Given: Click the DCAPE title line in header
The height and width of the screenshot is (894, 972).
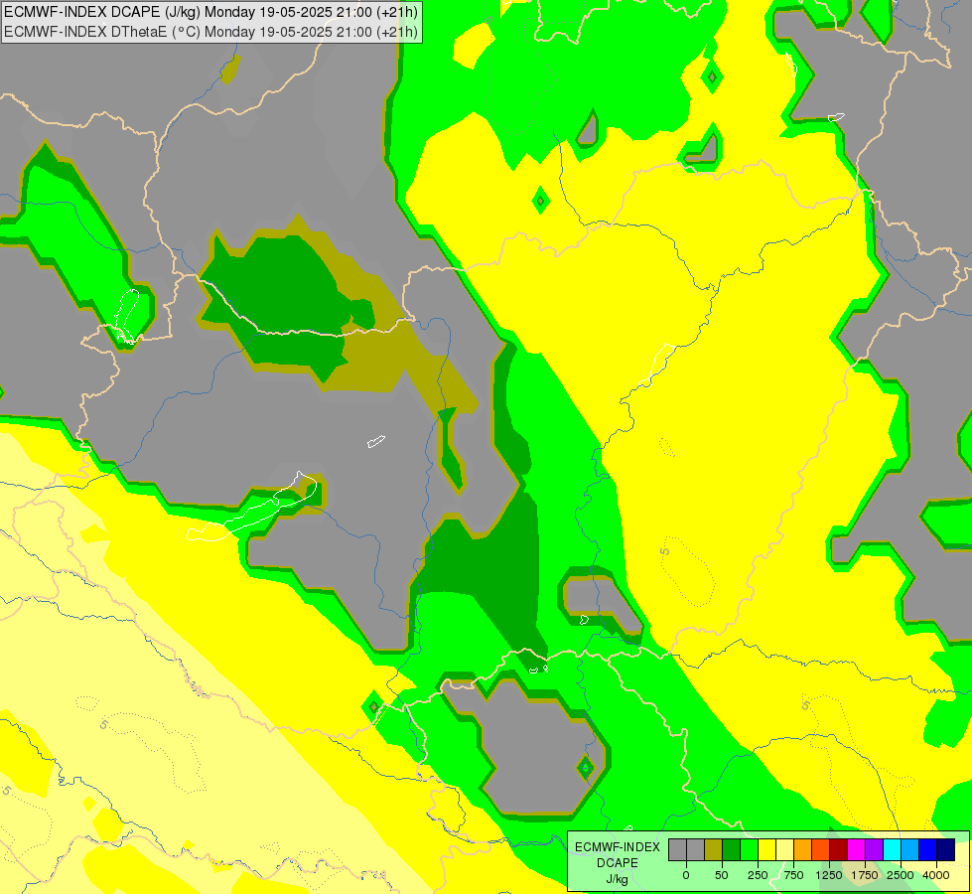Looking at the screenshot, I should point(210,12).
